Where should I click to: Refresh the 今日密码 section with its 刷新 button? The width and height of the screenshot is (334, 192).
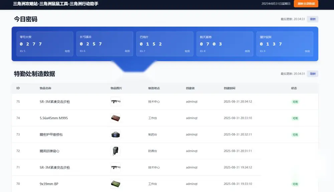coord(313,19)
